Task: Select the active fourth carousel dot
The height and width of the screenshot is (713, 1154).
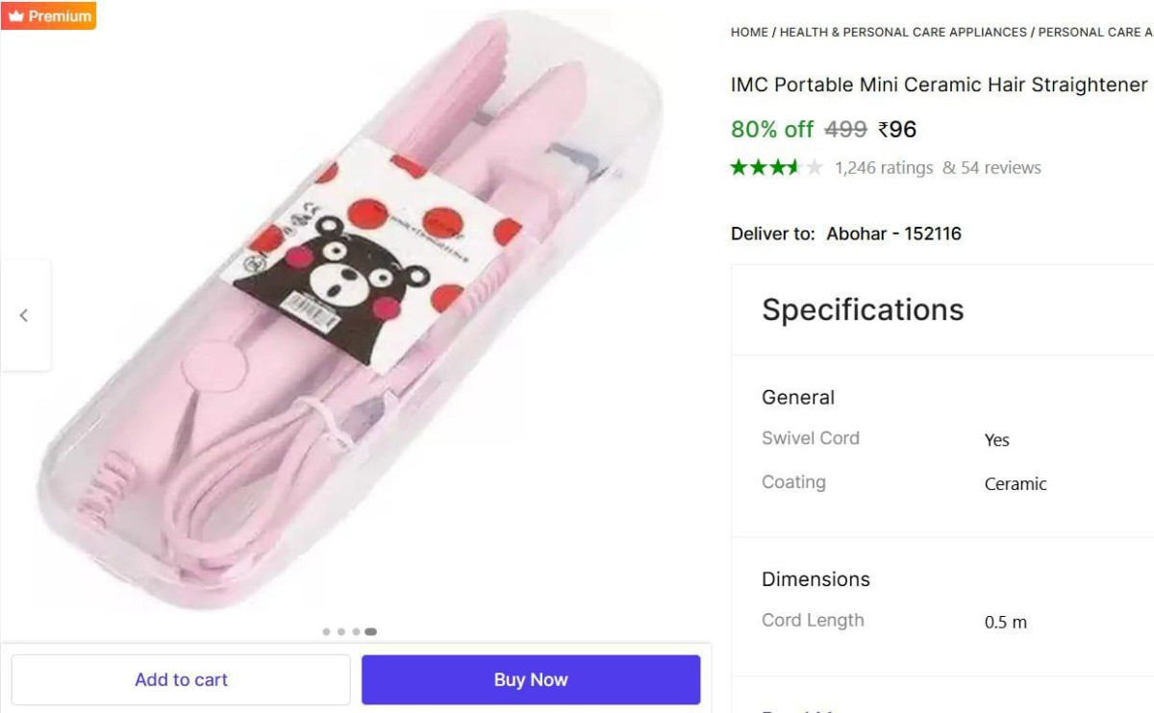Action: click(x=371, y=632)
